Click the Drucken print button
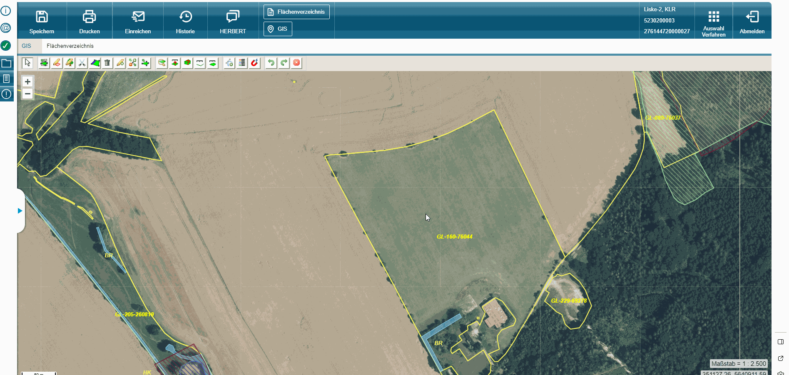 click(90, 22)
